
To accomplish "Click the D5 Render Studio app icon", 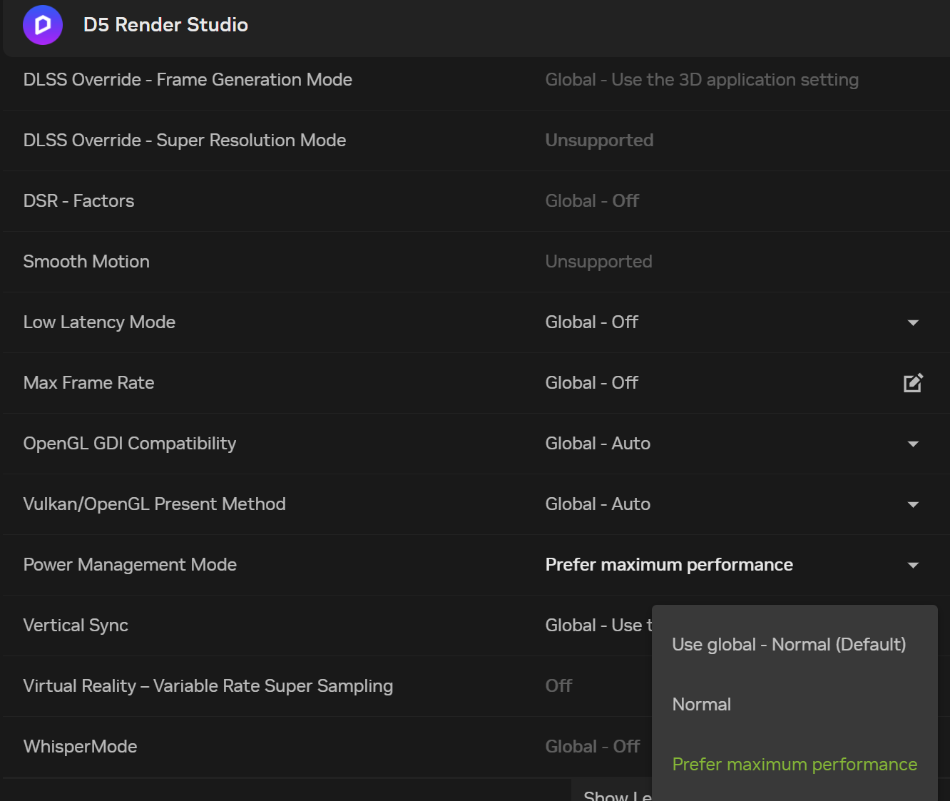I will pos(43,25).
